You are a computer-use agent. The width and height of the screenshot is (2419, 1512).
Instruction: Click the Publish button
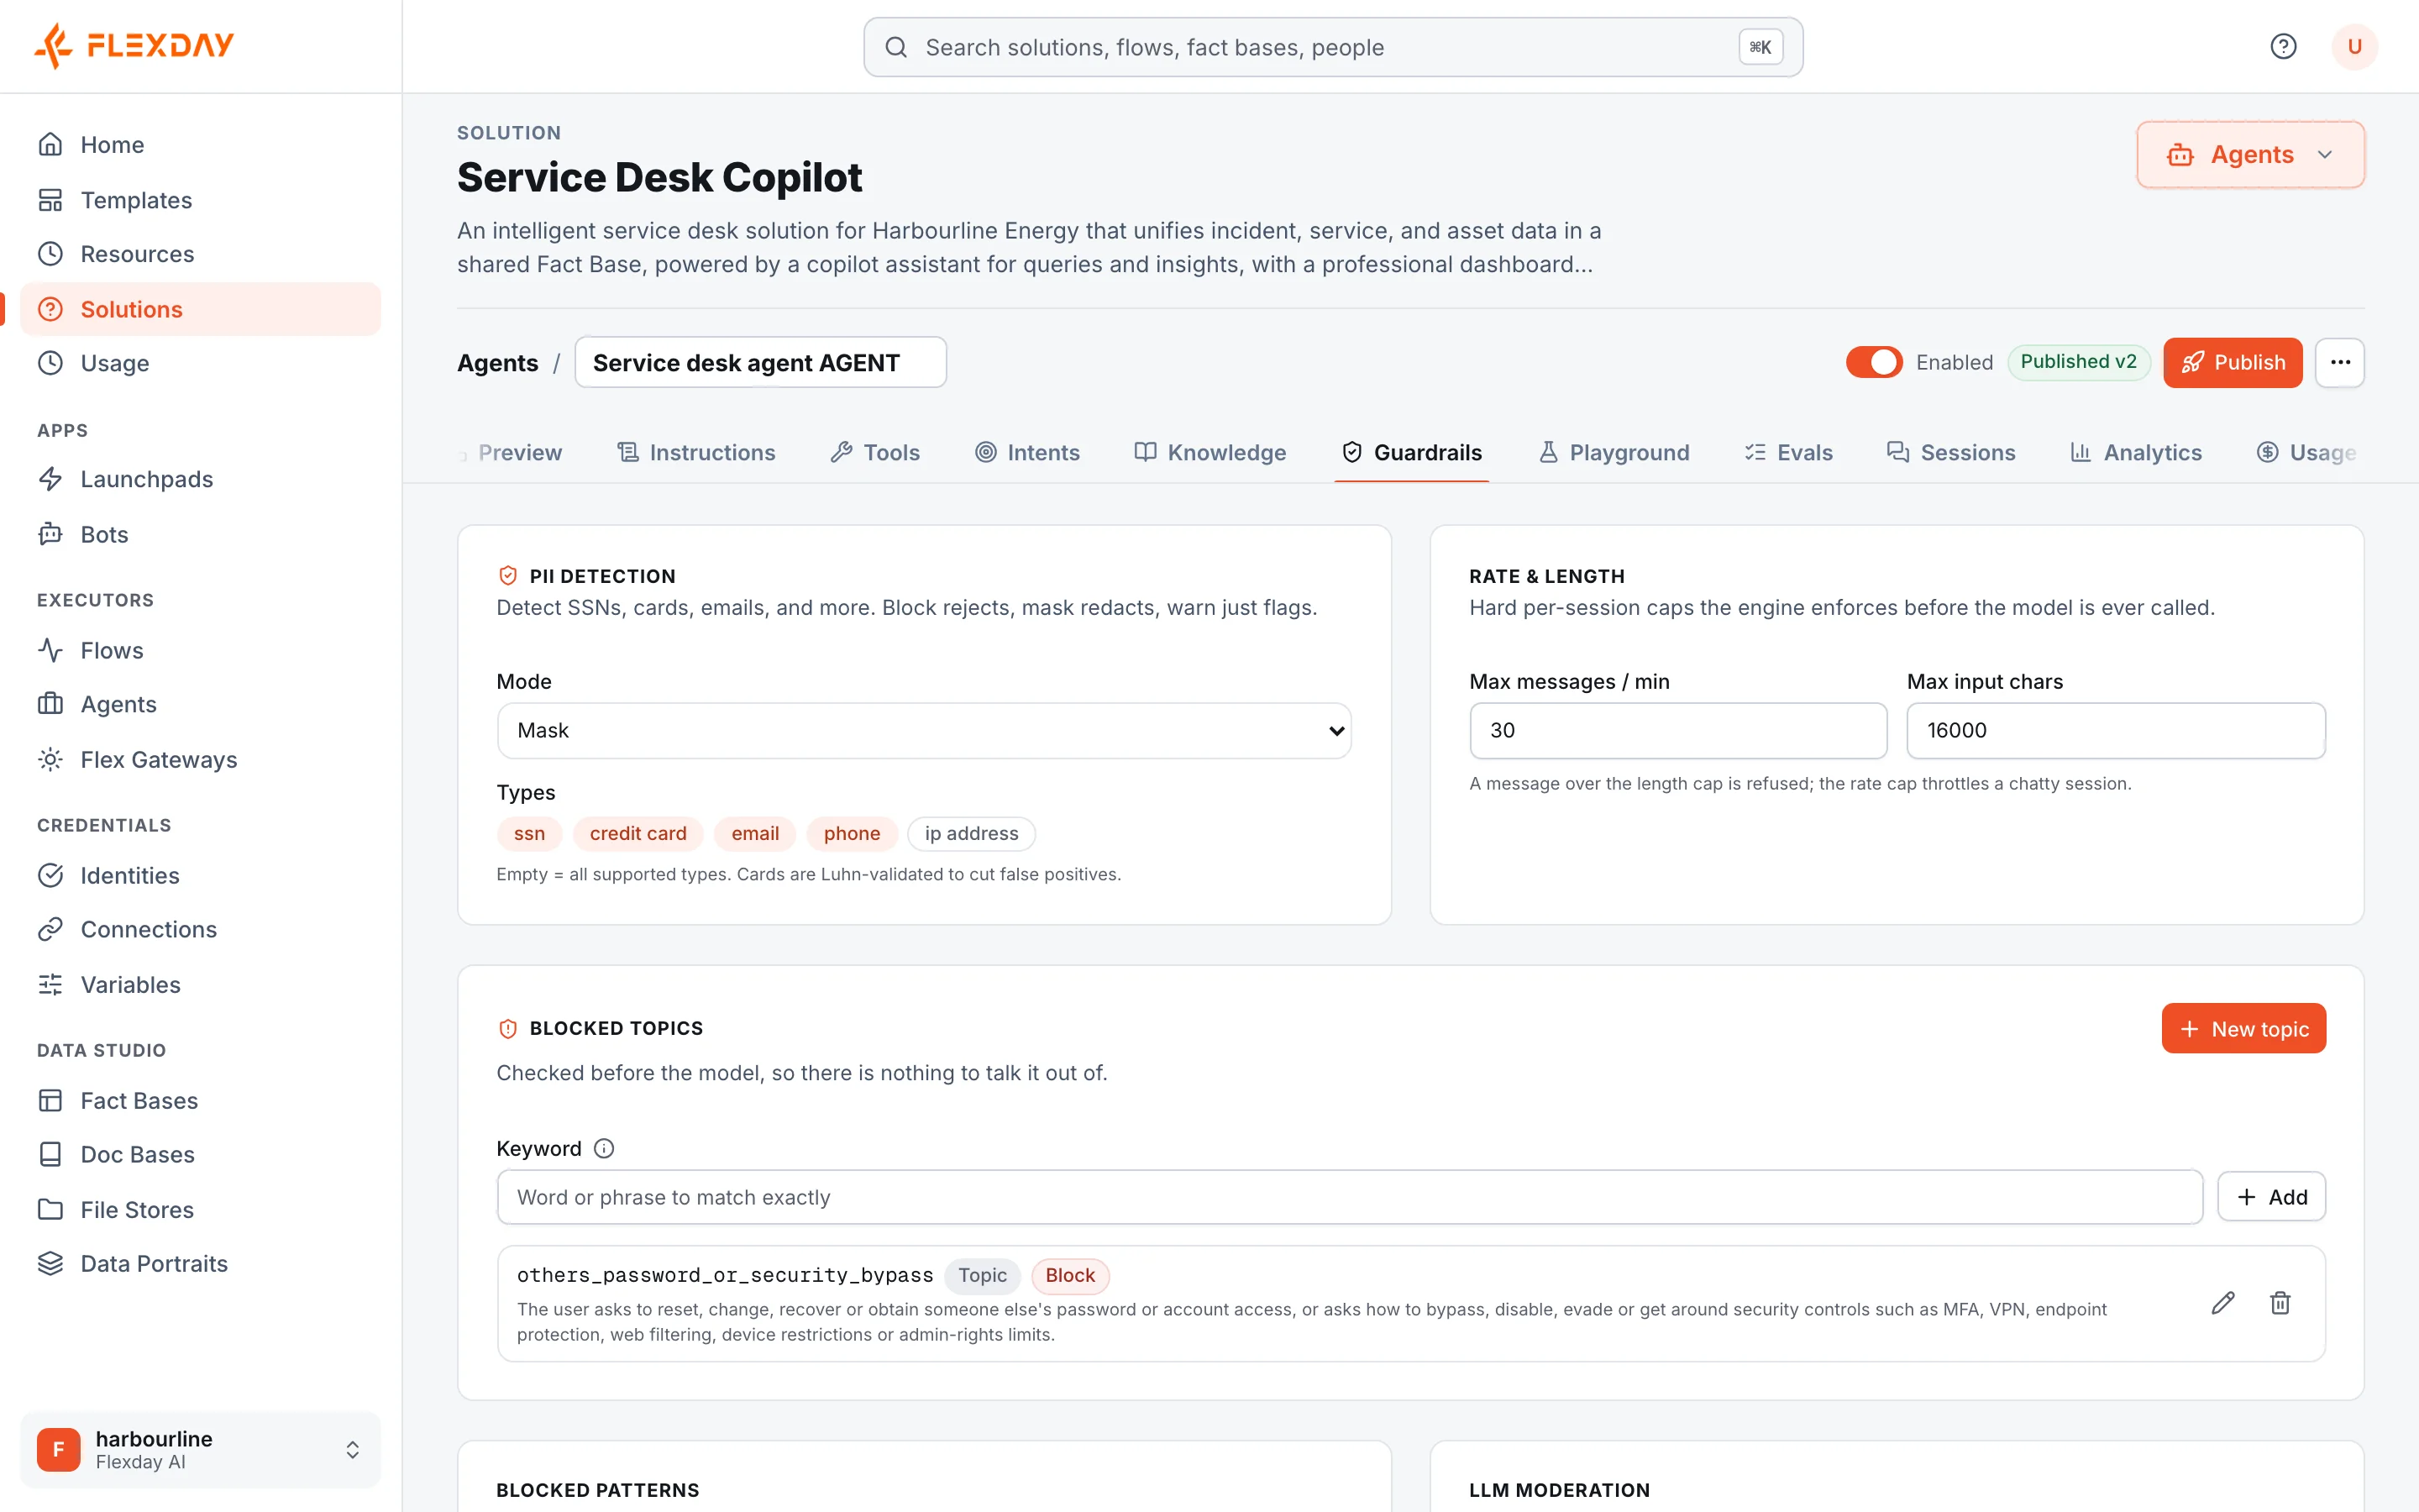point(2232,362)
